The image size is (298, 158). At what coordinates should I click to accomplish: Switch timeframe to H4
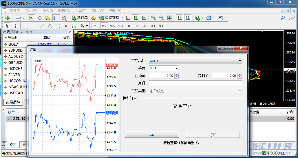click(x=136, y=26)
